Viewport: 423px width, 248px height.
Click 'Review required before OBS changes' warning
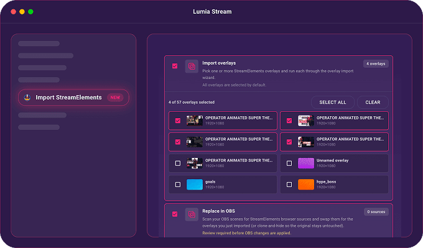246,233
